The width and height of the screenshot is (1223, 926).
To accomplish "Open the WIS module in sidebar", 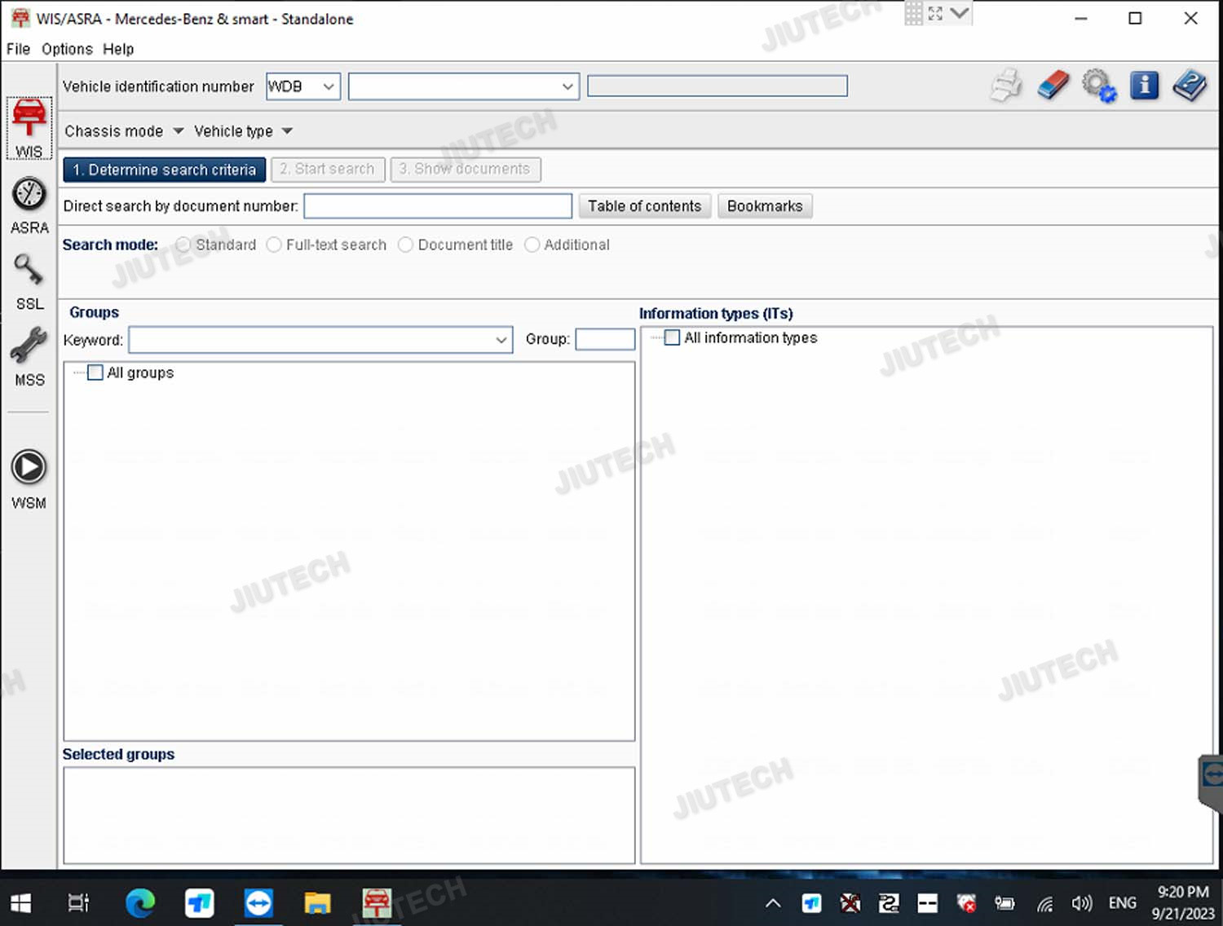I will pos(29,126).
